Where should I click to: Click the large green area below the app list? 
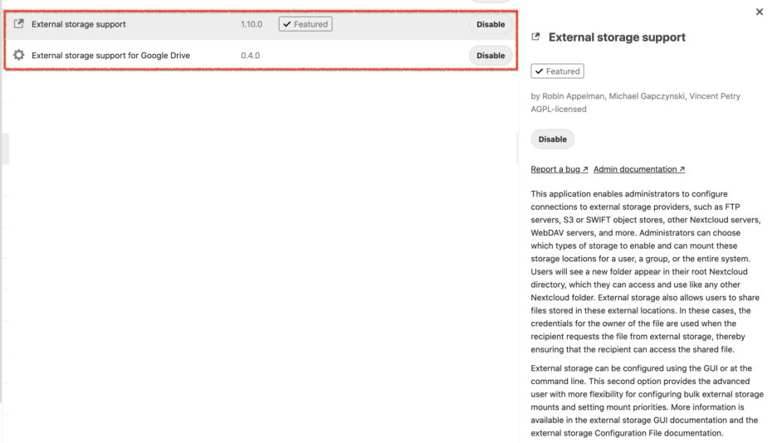(x=262, y=257)
